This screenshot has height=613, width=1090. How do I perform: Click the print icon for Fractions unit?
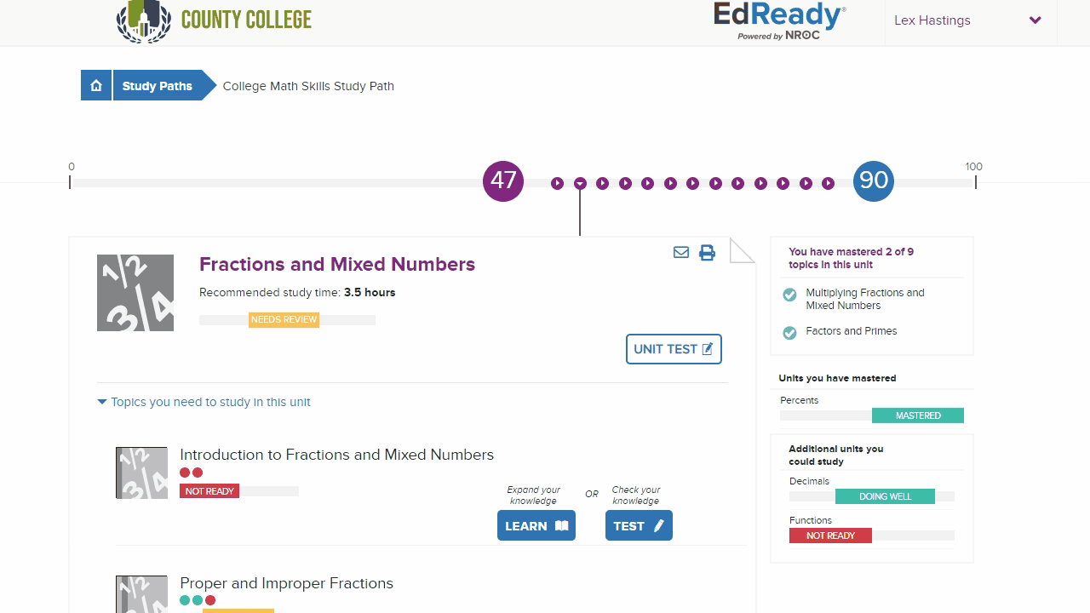point(707,252)
